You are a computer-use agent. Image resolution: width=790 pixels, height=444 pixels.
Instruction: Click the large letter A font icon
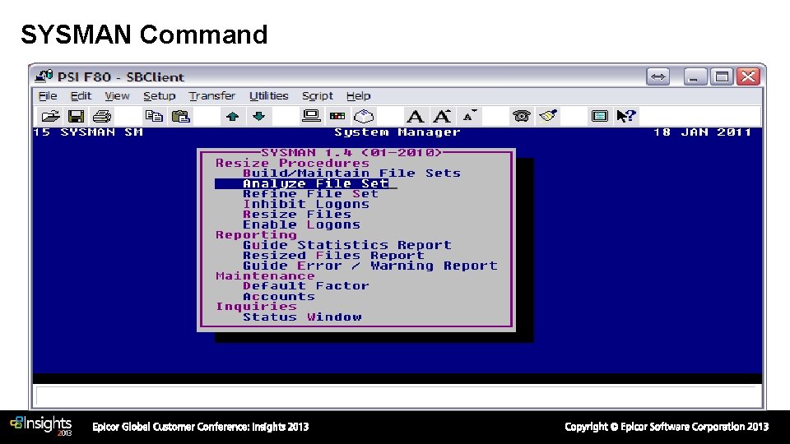pyautogui.click(x=415, y=116)
